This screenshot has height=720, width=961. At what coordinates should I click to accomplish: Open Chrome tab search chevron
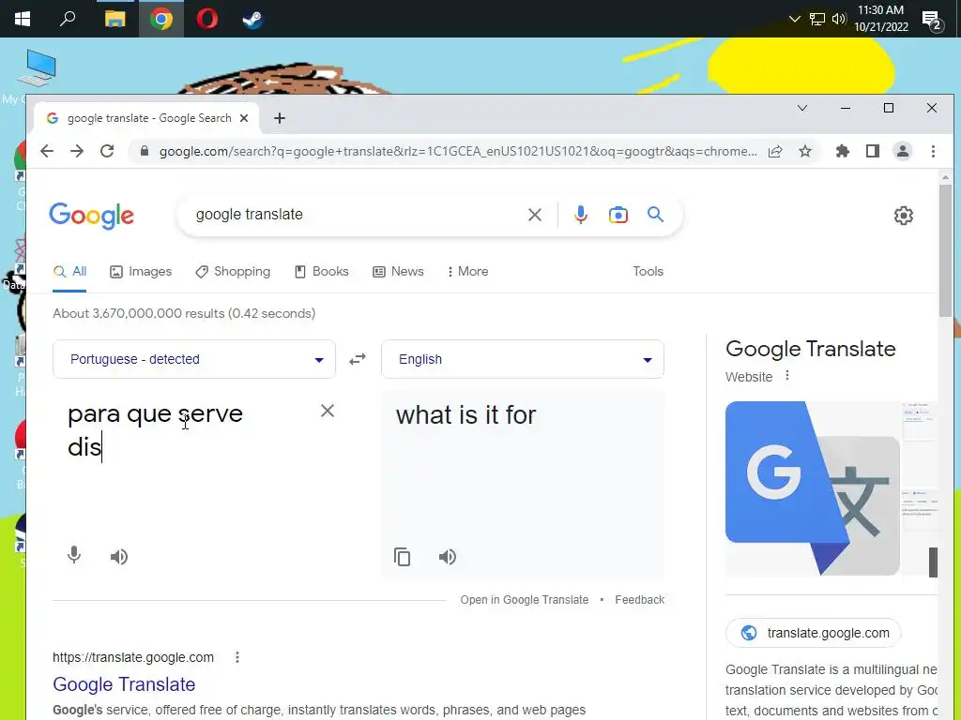[x=802, y=109]
